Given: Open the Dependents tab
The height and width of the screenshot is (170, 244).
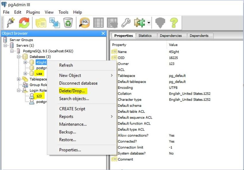Looking at the screenshot, I should click(199, 36).
